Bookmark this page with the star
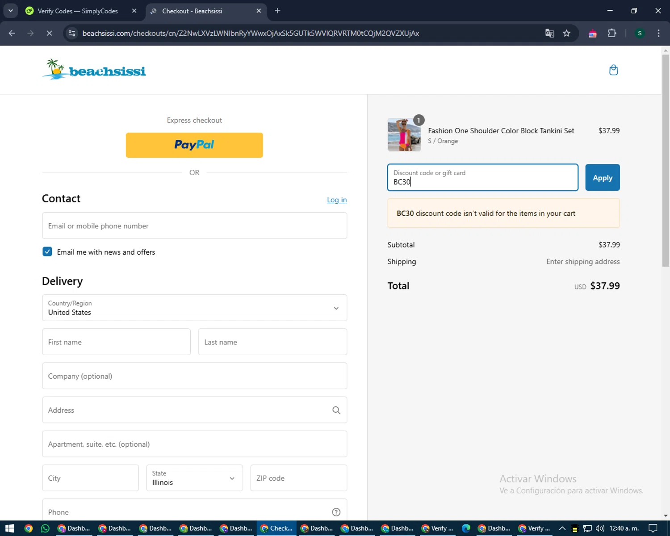The image size is (670, 536). click(x=567, y=33)
